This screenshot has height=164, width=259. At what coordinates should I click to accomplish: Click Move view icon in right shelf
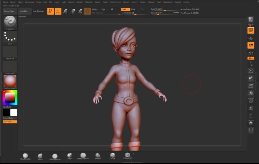(251, 78)
